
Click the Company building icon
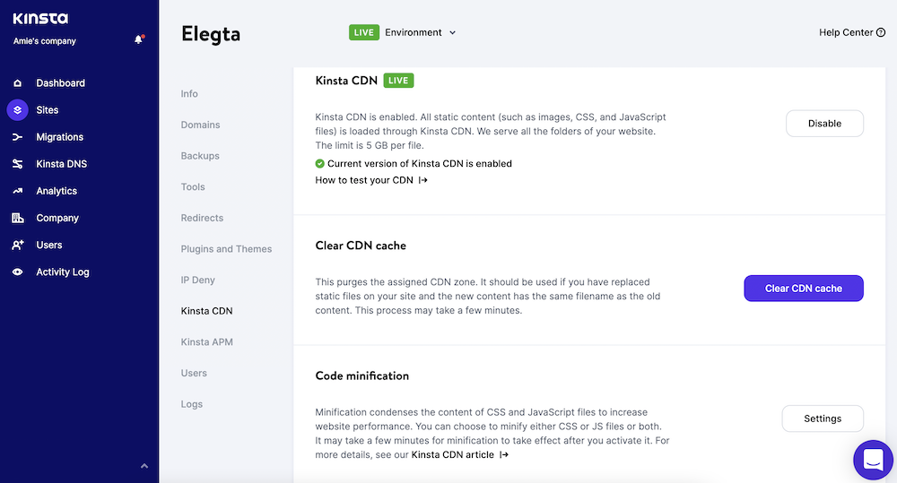tap(18, 218)
